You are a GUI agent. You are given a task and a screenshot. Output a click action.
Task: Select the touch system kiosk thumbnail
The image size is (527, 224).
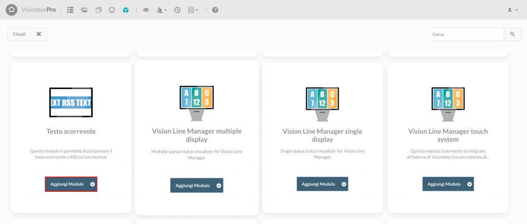click(x=448, y=104)
